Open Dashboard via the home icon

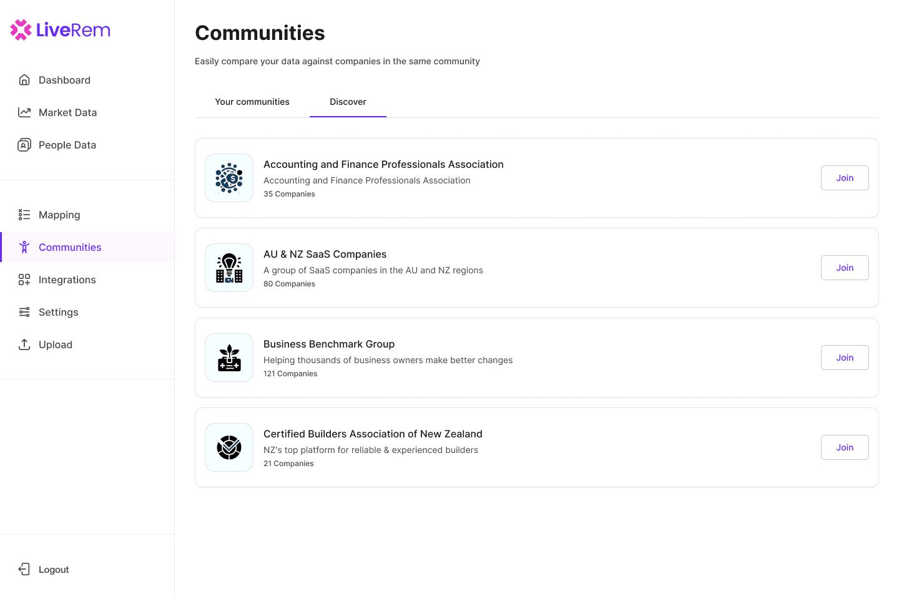click(24, 80)
